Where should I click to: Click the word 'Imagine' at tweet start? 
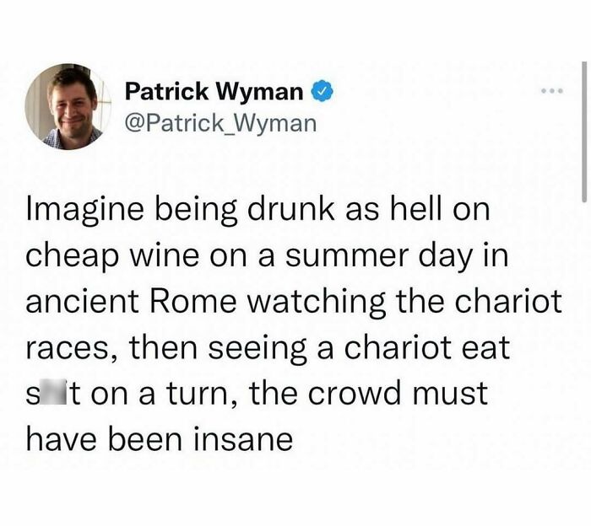point(84,211)
